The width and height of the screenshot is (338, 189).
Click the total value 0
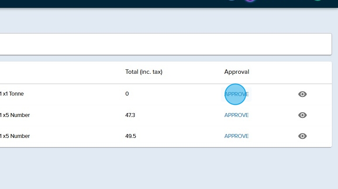pos(127,94)
